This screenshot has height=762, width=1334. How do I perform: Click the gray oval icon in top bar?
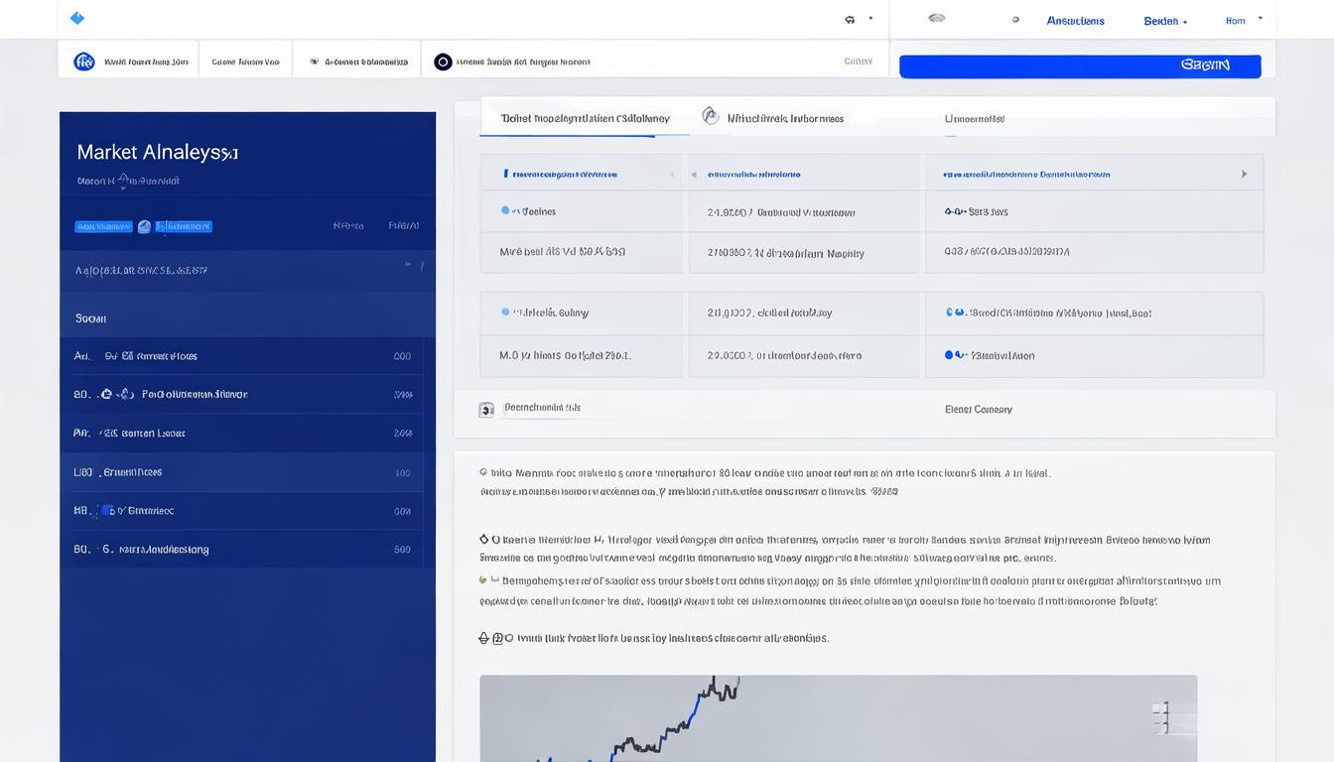pos(936,18)
